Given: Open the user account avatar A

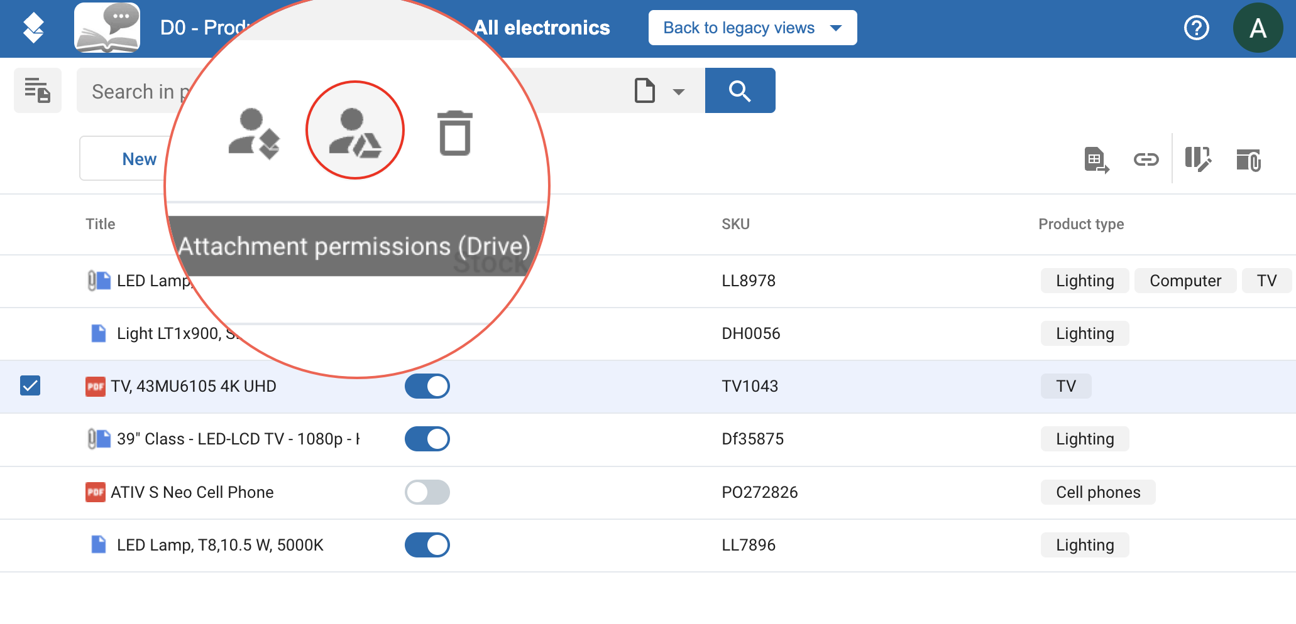Looking at the screenshot, I should click(x=1258, y=28).
